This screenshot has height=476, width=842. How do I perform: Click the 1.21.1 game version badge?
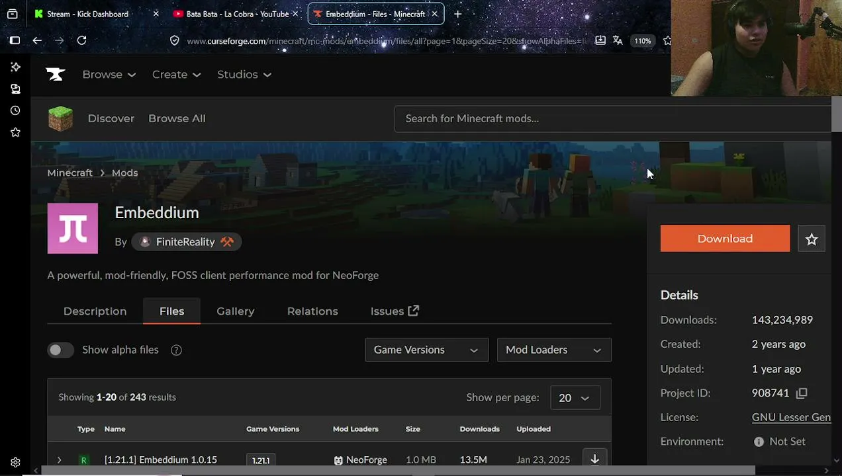click(x=261, y=460)
